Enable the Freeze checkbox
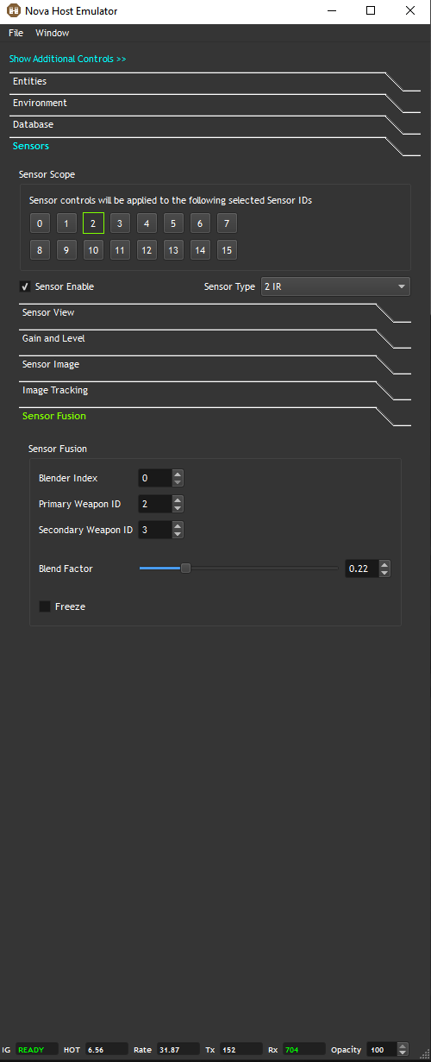 (45, 606)
